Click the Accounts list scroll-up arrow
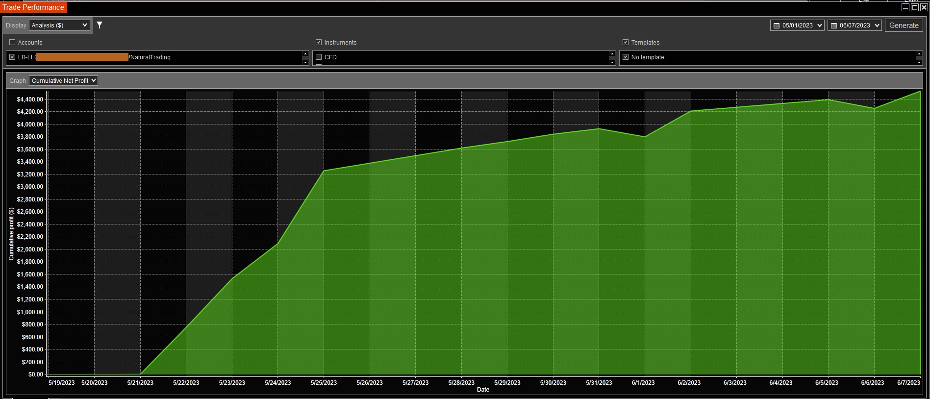This screenshot has width=930, height=399. point(305,54)
